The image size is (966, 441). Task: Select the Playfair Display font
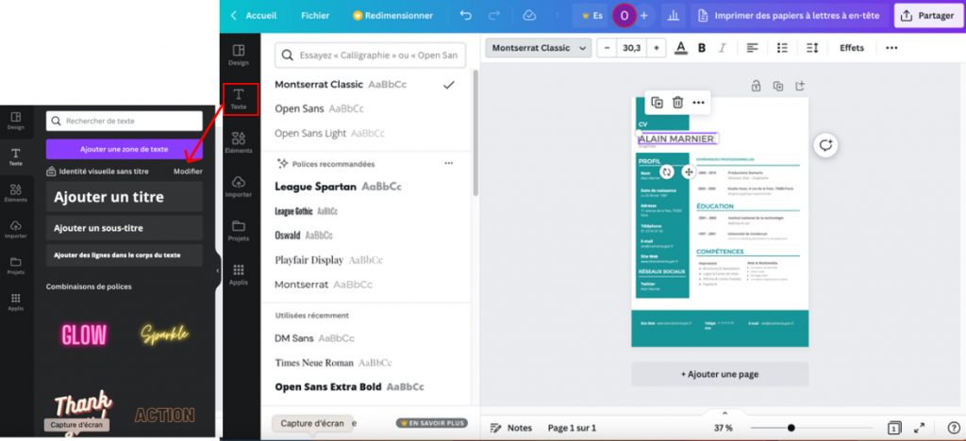click(x=365, y=260)
